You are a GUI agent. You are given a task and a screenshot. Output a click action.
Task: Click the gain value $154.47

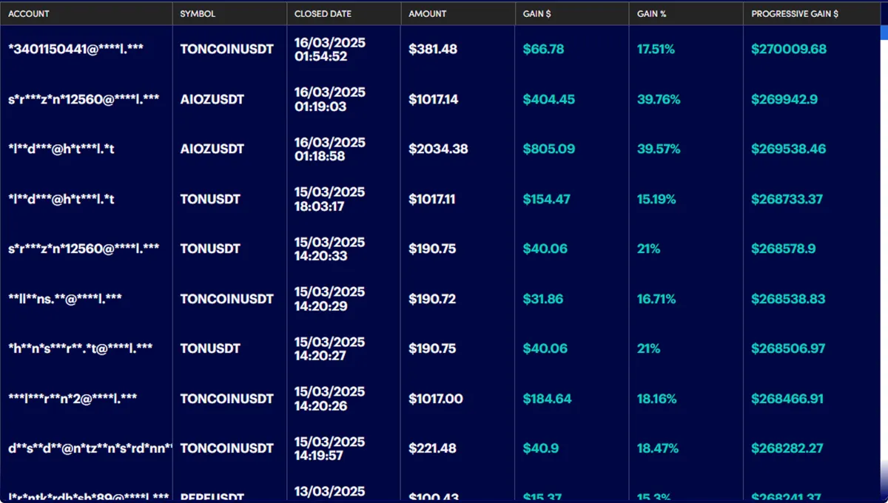548,199
